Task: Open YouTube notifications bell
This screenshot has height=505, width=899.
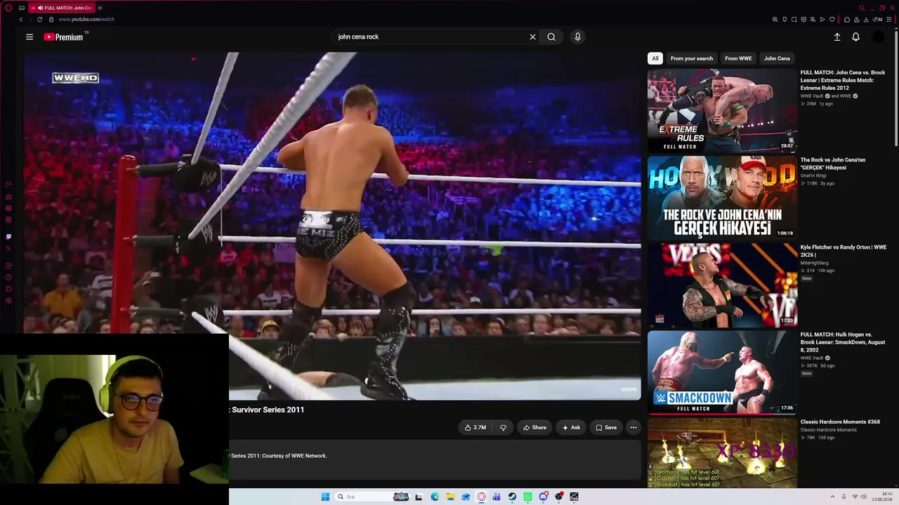Action: pos(855,37)
